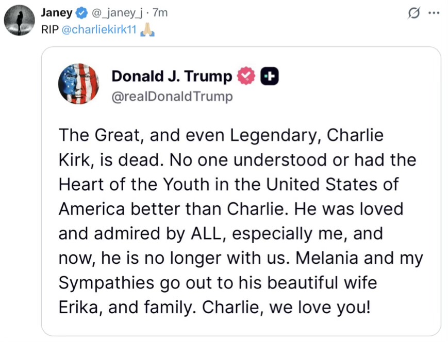Click the 'Sympathies go out' line

click(218, 283)
